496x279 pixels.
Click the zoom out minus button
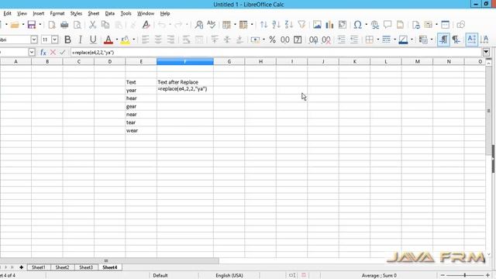tap(443, 276)
